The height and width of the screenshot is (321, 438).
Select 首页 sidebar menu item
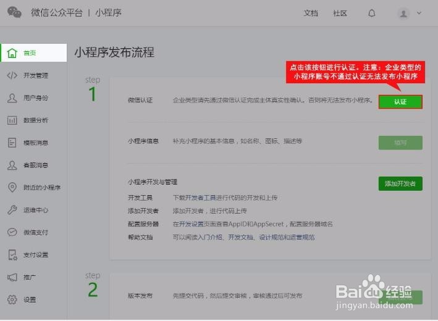[34, 52]
